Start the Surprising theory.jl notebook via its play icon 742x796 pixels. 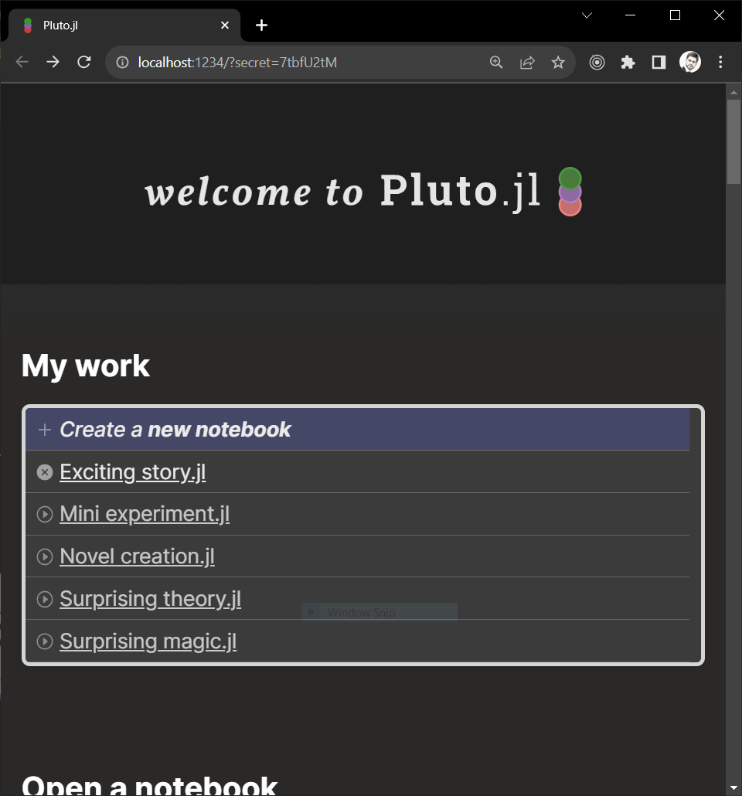coord(45,599)
